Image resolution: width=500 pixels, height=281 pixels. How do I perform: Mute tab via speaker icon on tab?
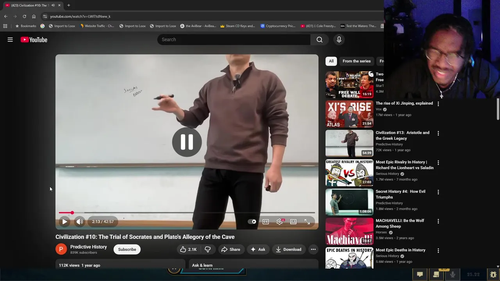click(x=53, y=5)
